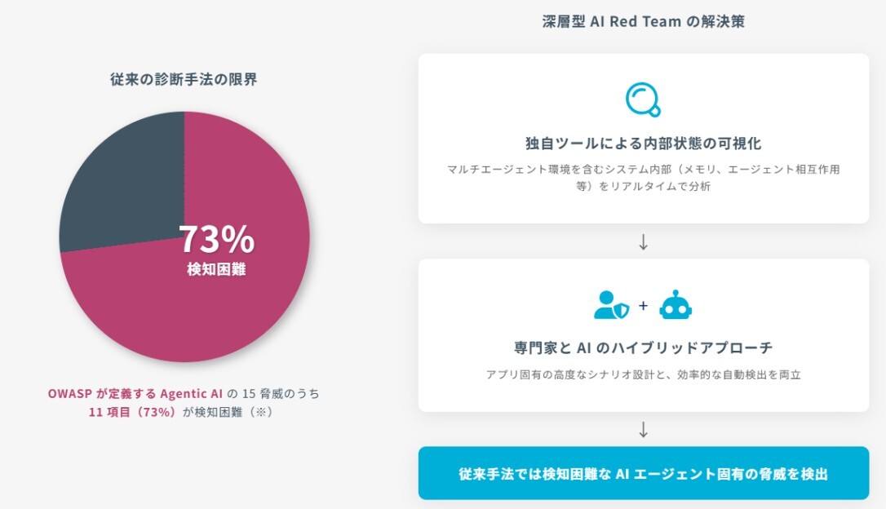
Task: Click the plus sign between expert and robot
Action: (x=643, y=306)
